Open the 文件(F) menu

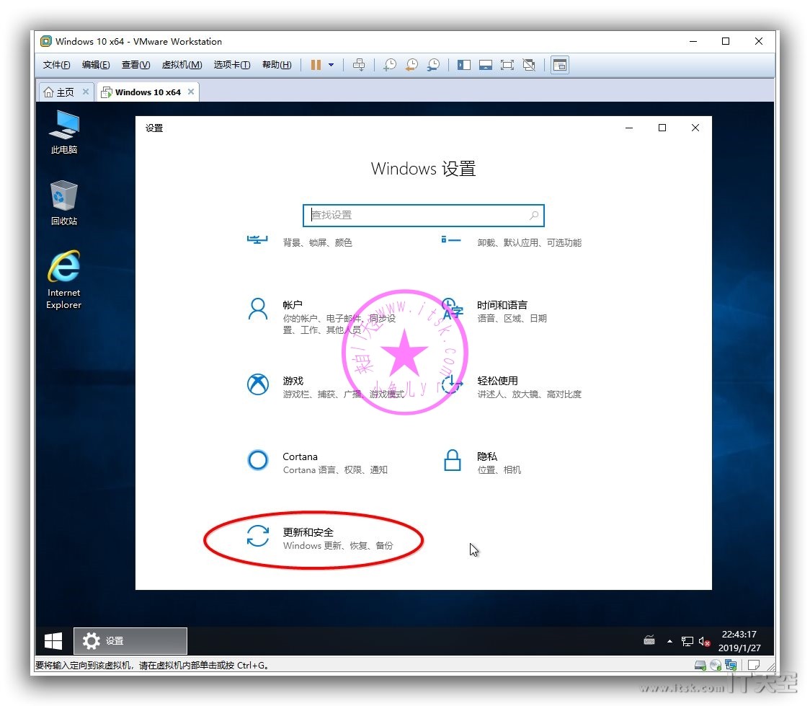click(56, 65)
